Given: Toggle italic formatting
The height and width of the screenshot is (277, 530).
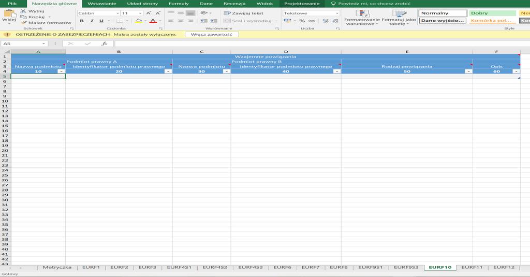Looking at the screenshot, I should [x=92, y=21].
